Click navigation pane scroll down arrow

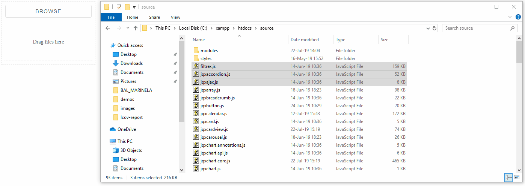(x=182, y=170)
